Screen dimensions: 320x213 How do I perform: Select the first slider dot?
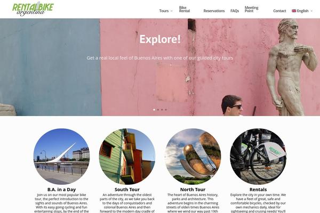[154, 110]
